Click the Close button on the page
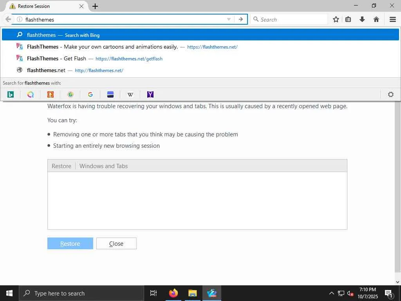Image resolution: width=401 pixels, height=301 pixels. point(116,243)
